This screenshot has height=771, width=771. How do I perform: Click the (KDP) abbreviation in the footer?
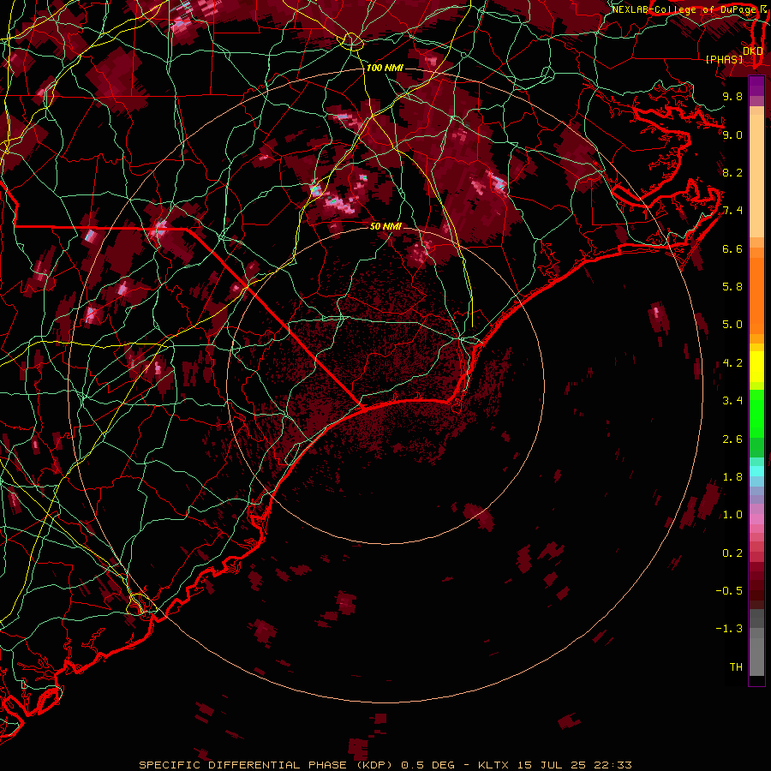(373, 765)
